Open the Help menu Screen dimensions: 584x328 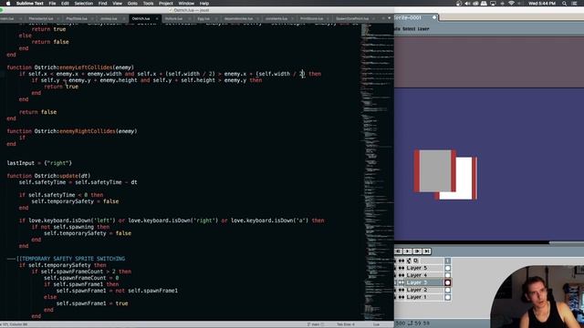point(204,4)
